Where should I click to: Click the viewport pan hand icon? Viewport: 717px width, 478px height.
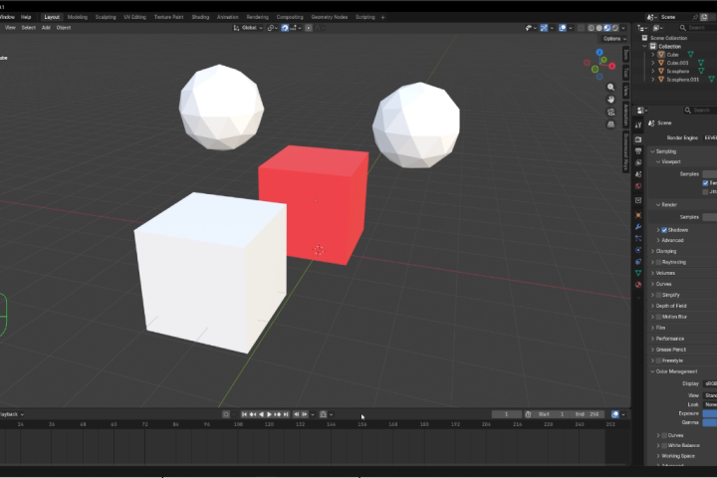610,100
